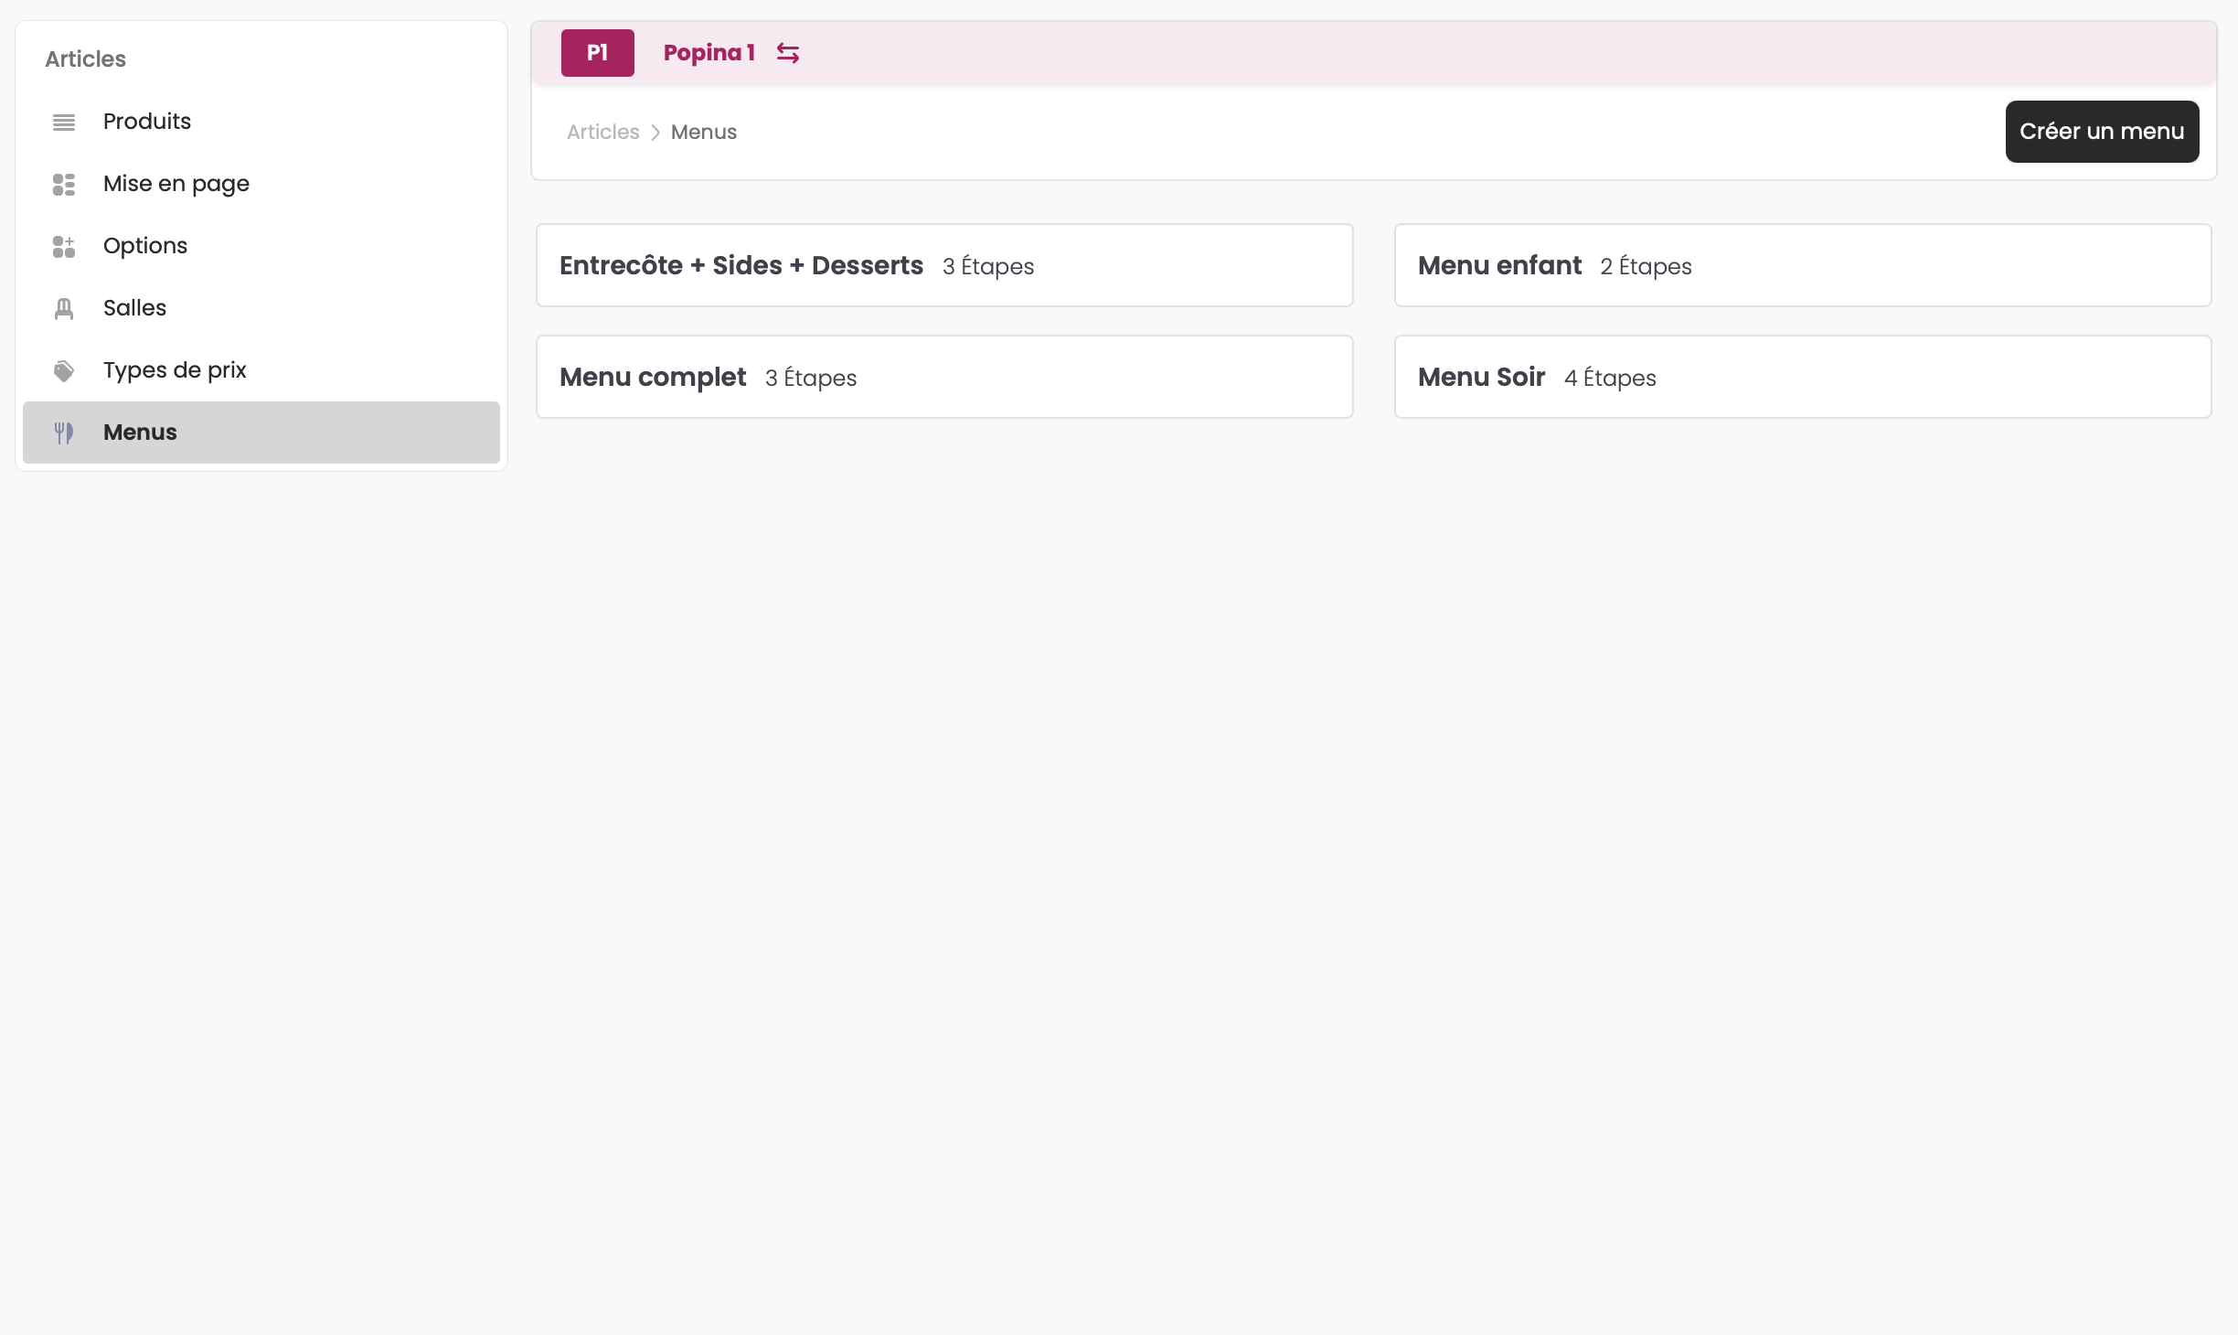The image size is (2238, 1335).
Task: Click the Mise en page layout icon
Action: point(64,184)
